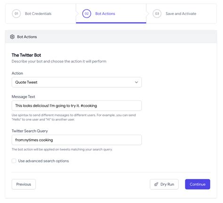This screenshot has width=223, height=203.
Task: Click the gear icon beside Bot Actions
Action: pyautogui.click(x=12, y=37)
